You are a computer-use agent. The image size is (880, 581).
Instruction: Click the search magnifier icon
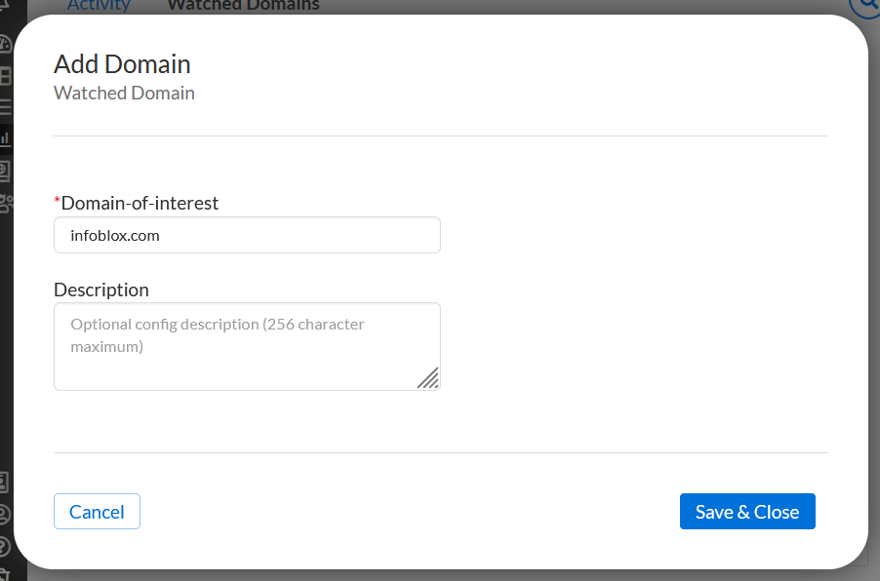866,6
